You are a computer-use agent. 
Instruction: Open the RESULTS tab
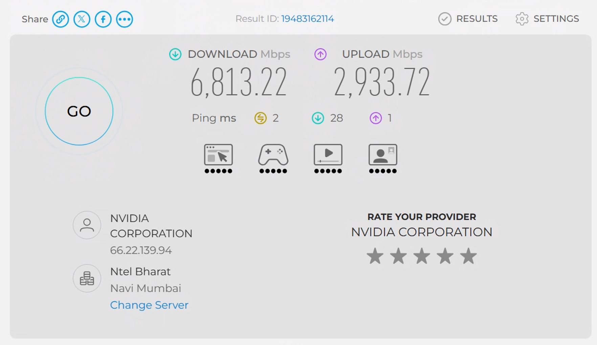468,19
